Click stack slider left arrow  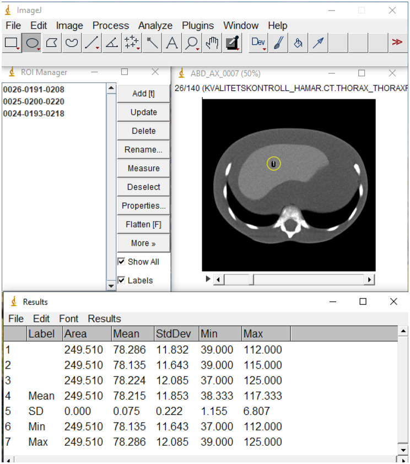(218, 279)
